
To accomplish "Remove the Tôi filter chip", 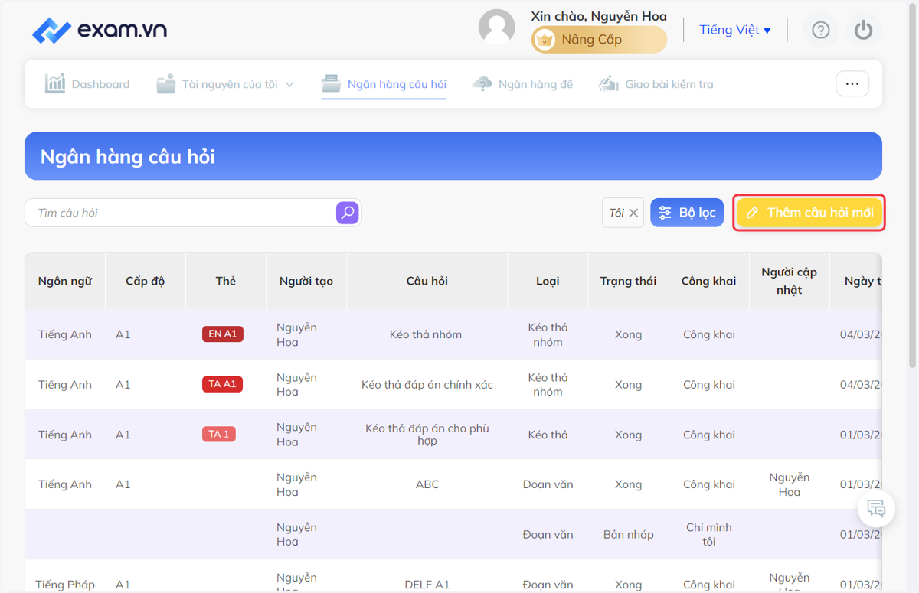I will [x=633, y=213].
